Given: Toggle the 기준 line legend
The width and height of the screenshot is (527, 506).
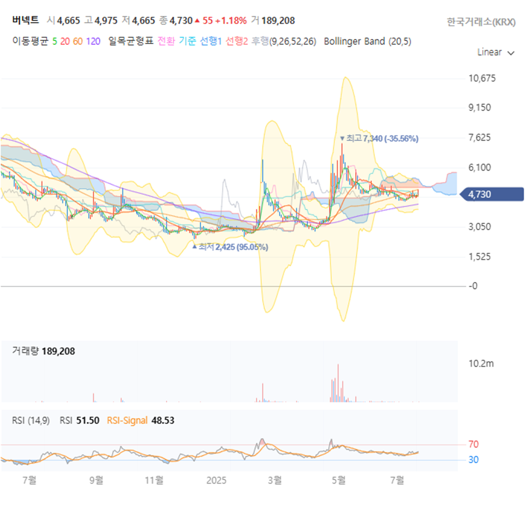Looking at the screenshot, I should pyautogui.click(x=187, y=41).
